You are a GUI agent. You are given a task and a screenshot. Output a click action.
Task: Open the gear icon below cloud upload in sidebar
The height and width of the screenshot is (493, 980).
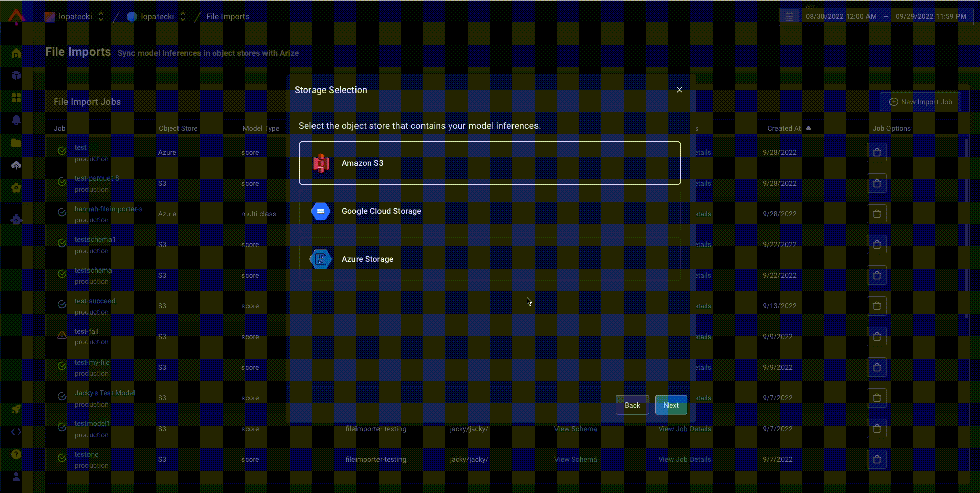pos(16,188)
